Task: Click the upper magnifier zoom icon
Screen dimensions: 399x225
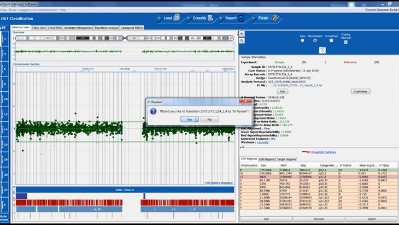Action: click(242, 34)
